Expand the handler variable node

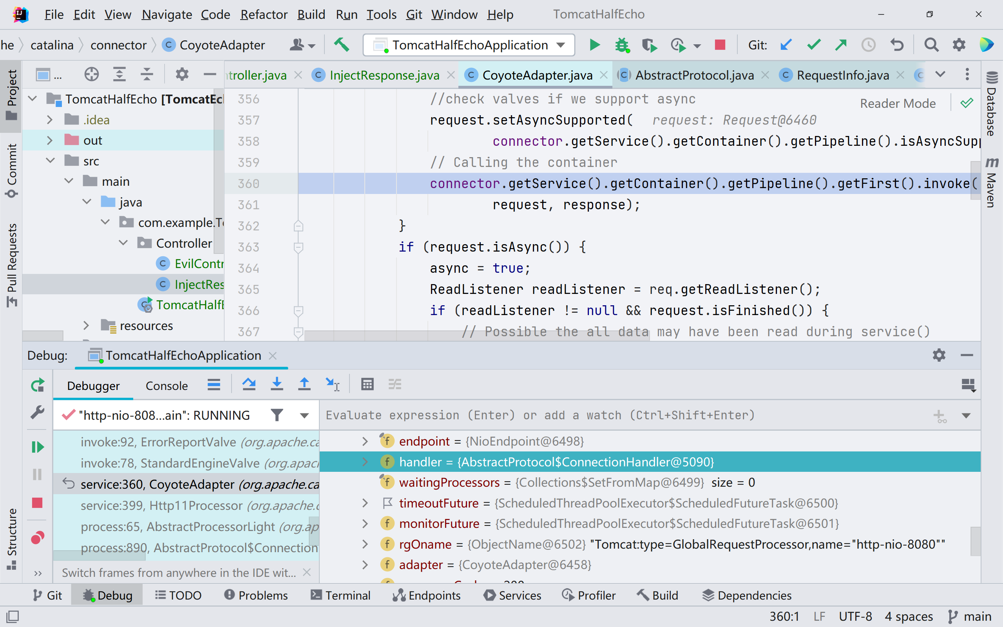365,462
